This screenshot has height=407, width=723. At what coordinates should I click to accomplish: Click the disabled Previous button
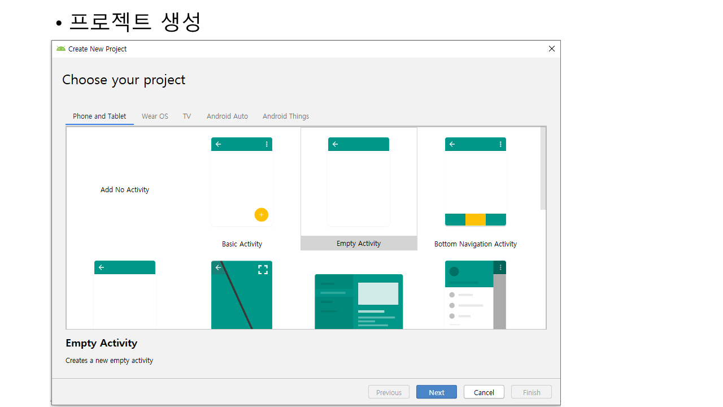[x=389, y=392]
